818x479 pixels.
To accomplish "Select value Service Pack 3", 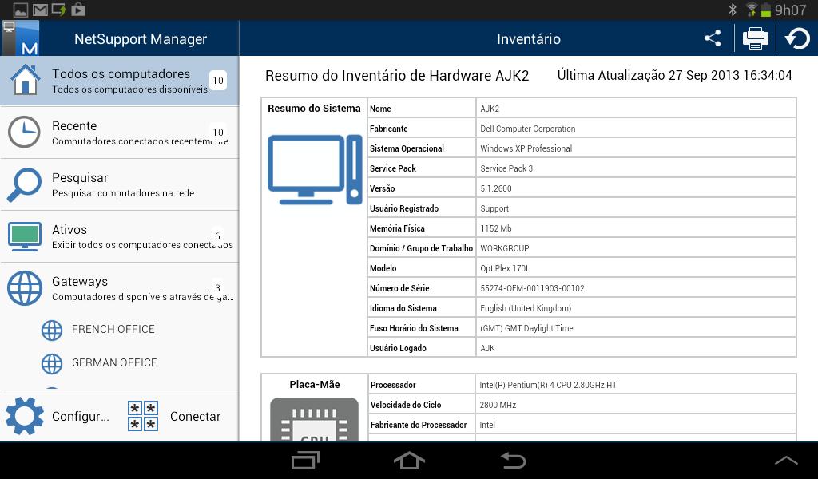I will tap(506, 168).
